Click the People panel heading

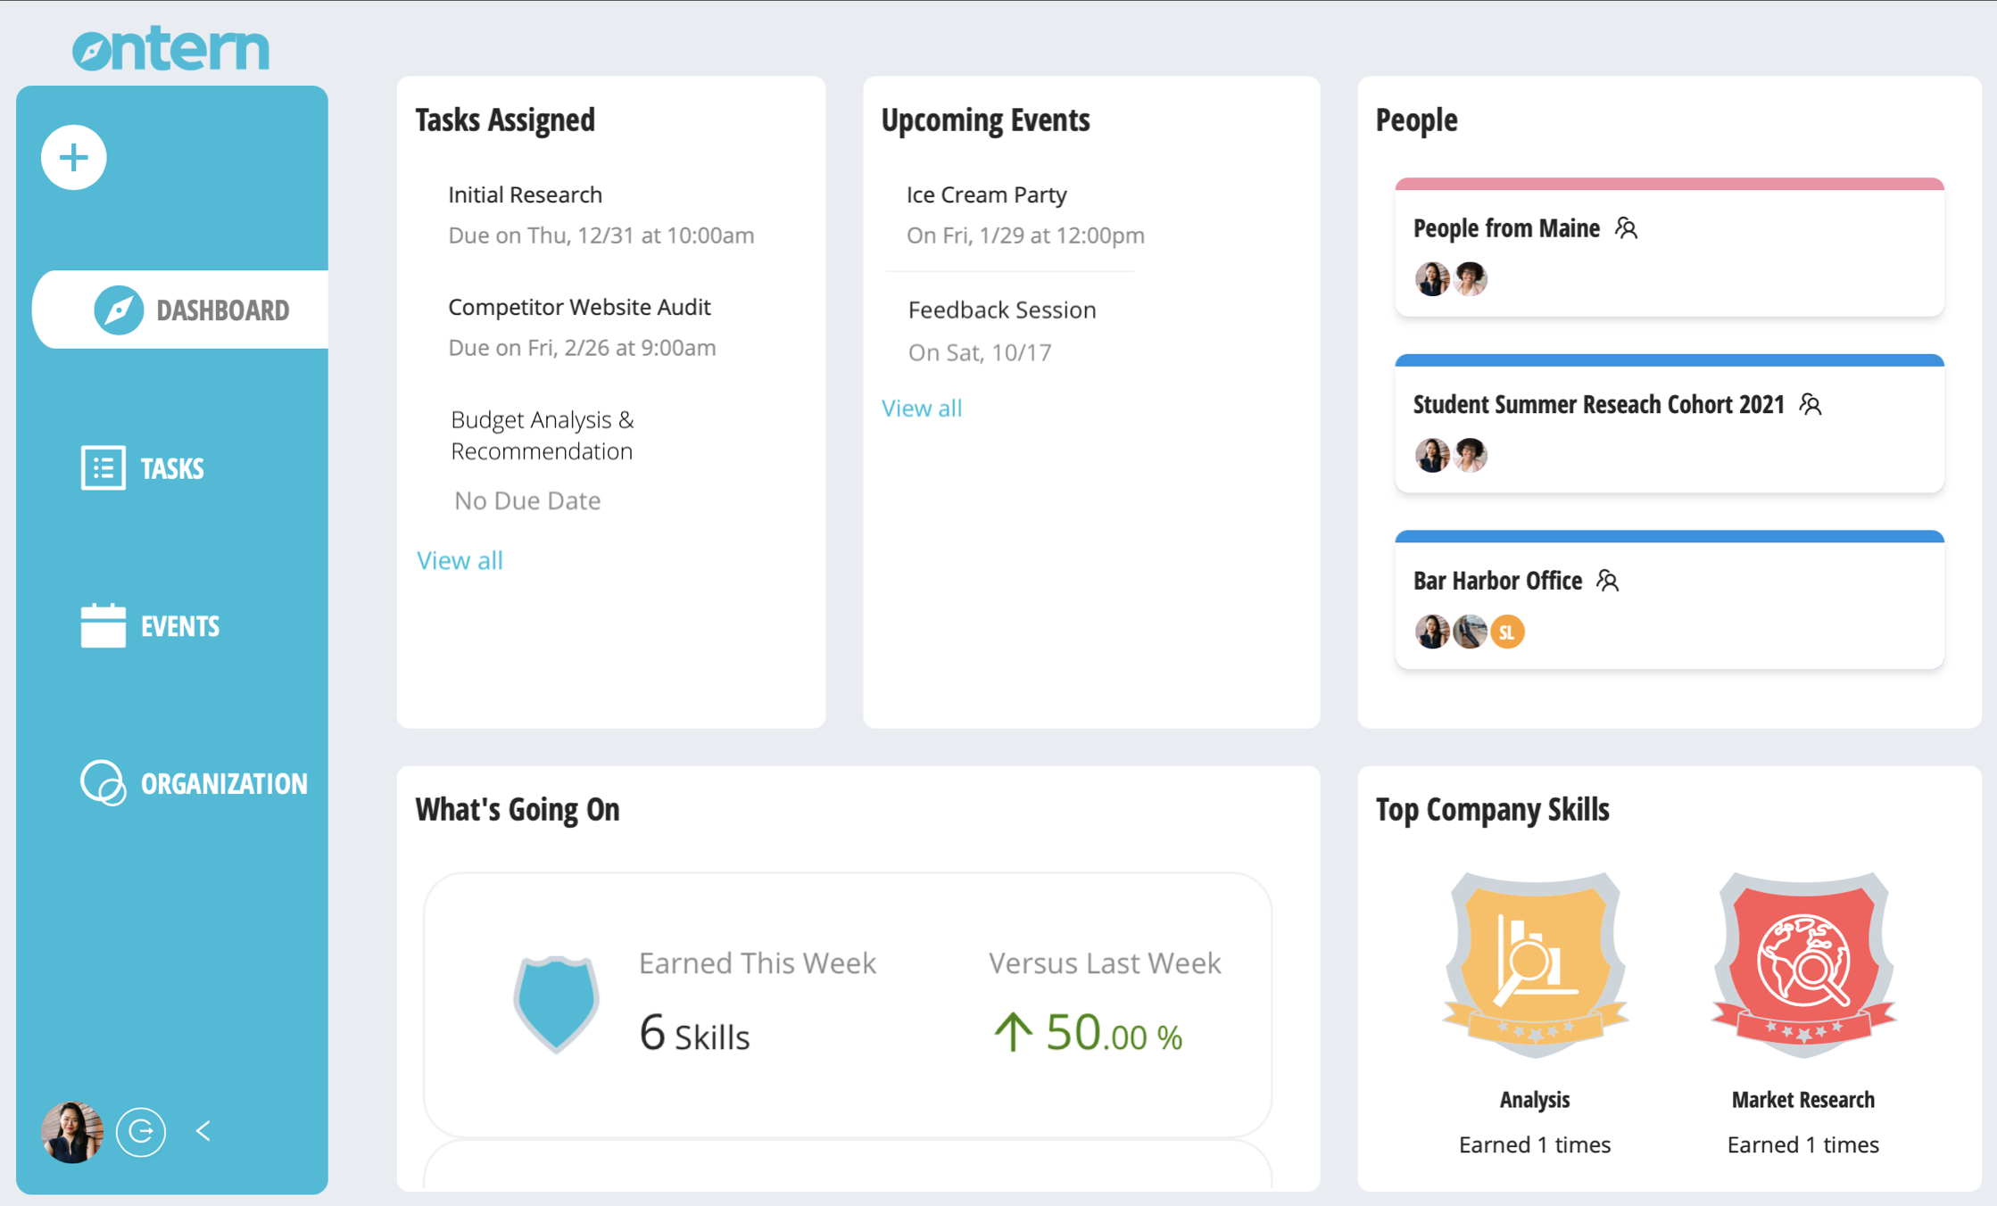tap(1416, 120)
